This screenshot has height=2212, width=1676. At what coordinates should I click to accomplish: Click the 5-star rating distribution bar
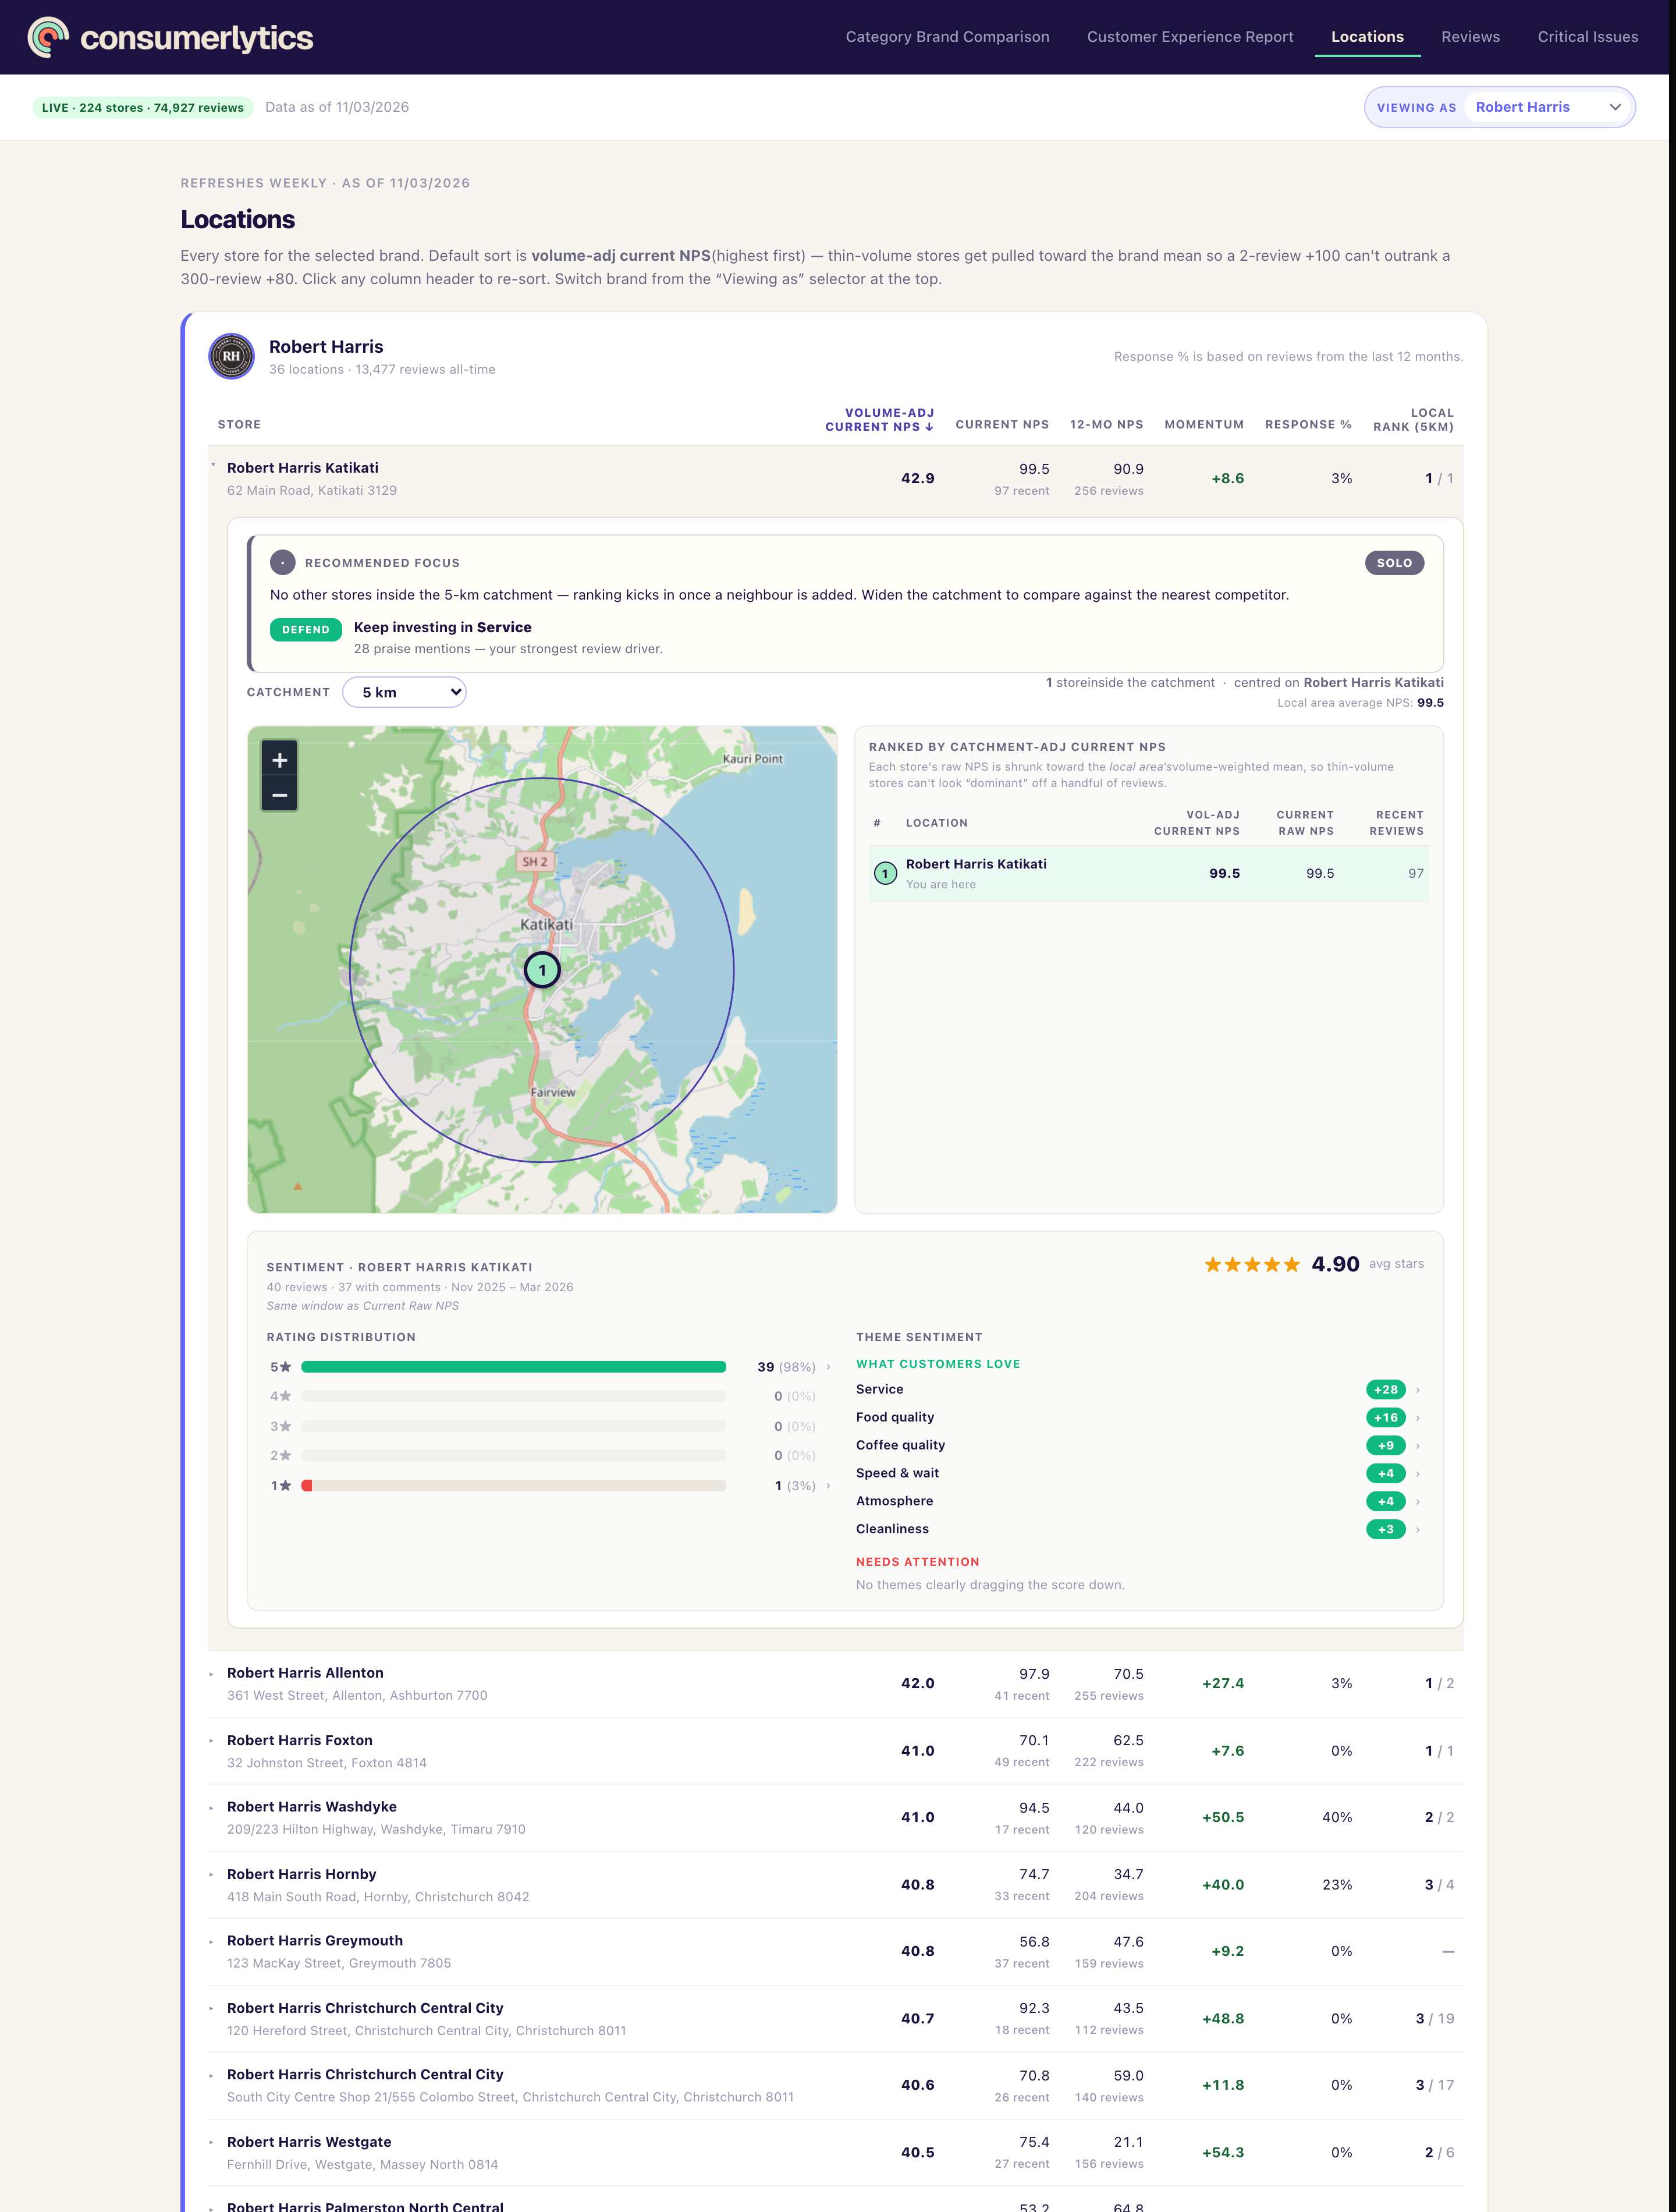coord(513,1367)
